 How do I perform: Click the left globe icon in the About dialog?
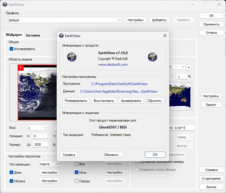(x=72, y=57)
